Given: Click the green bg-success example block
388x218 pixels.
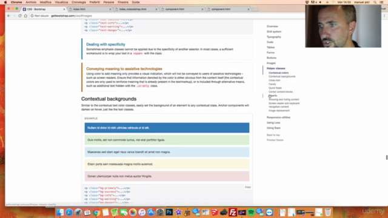Looking at the screenshot, I should pyautogui.click(x=167, y=140).
